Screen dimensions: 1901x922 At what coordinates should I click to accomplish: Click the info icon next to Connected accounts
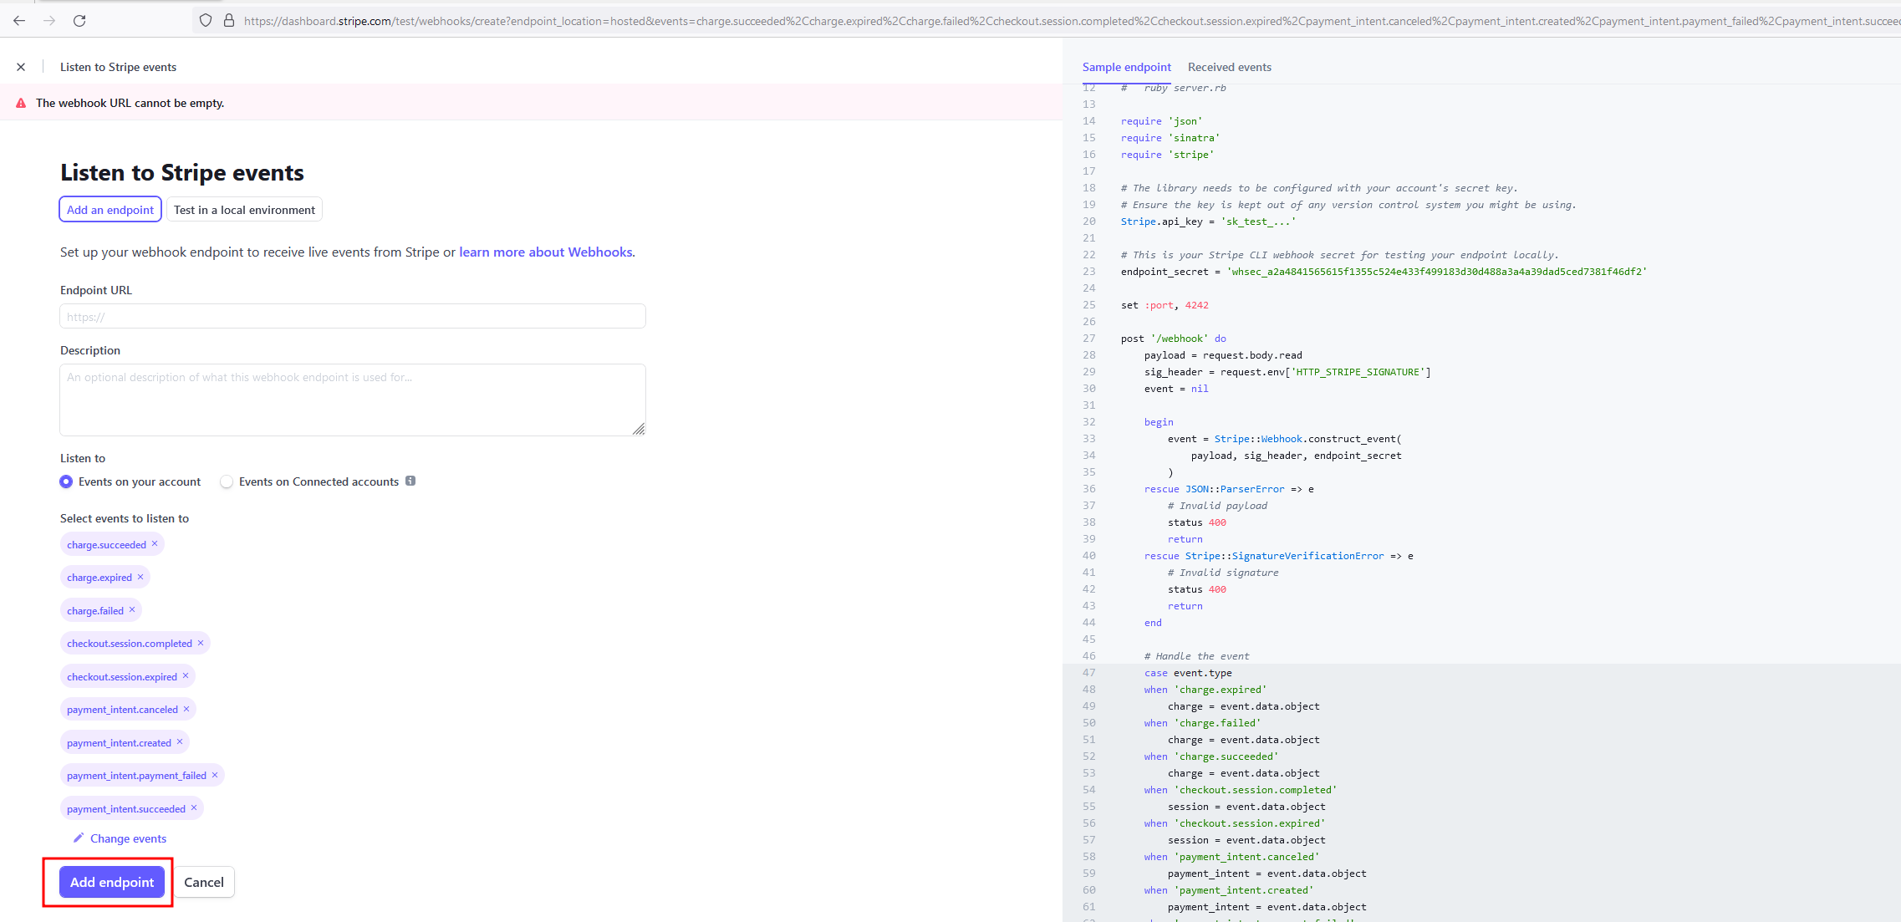[x=410, y=481]
